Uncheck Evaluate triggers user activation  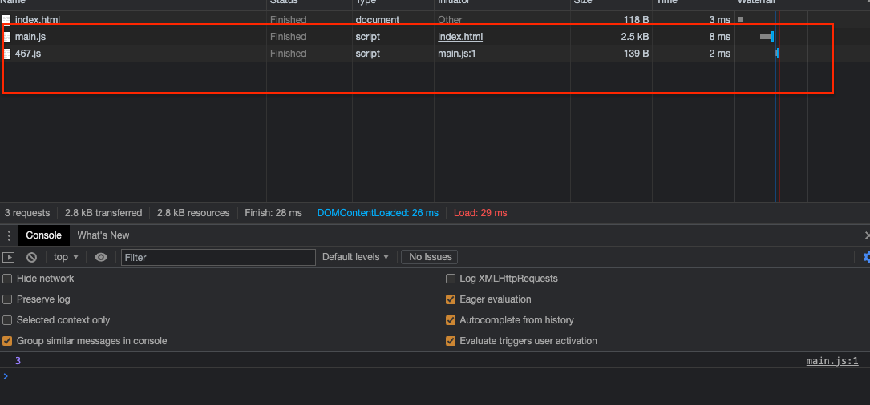[x=451, y=341]
